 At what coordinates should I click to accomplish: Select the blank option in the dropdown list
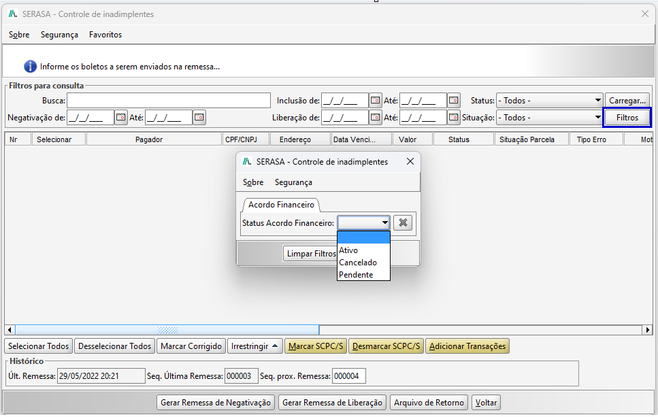coord(364,237)
